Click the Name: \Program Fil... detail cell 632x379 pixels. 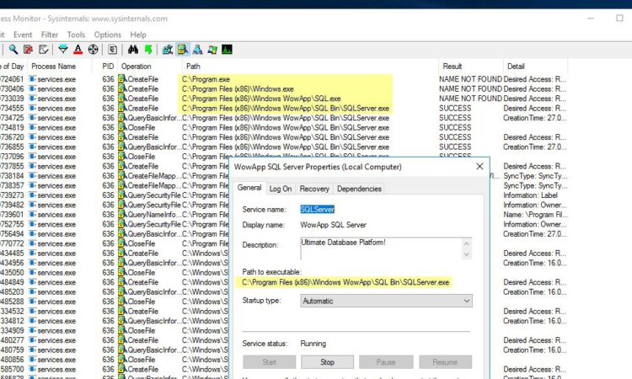coord(535,215)
